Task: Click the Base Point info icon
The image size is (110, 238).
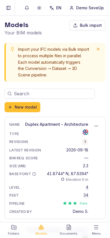Action: 34,174
